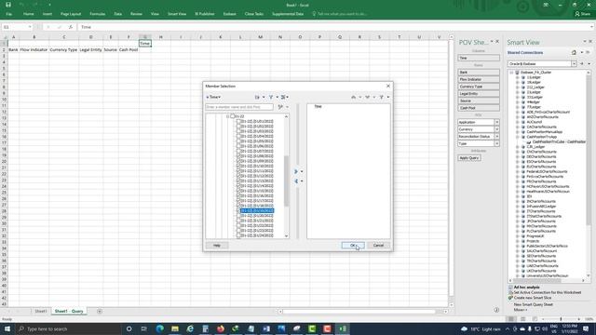Screen dimensions: 596x335
Task: Adjust the Excel zoom slider
Action: [x=561, y=319]
